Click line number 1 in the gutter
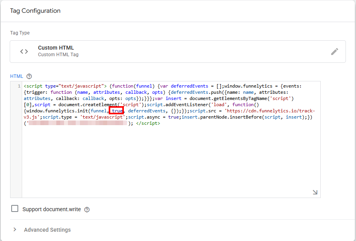The width and height of the screenshot is (356, 241). tap(19, 86)
